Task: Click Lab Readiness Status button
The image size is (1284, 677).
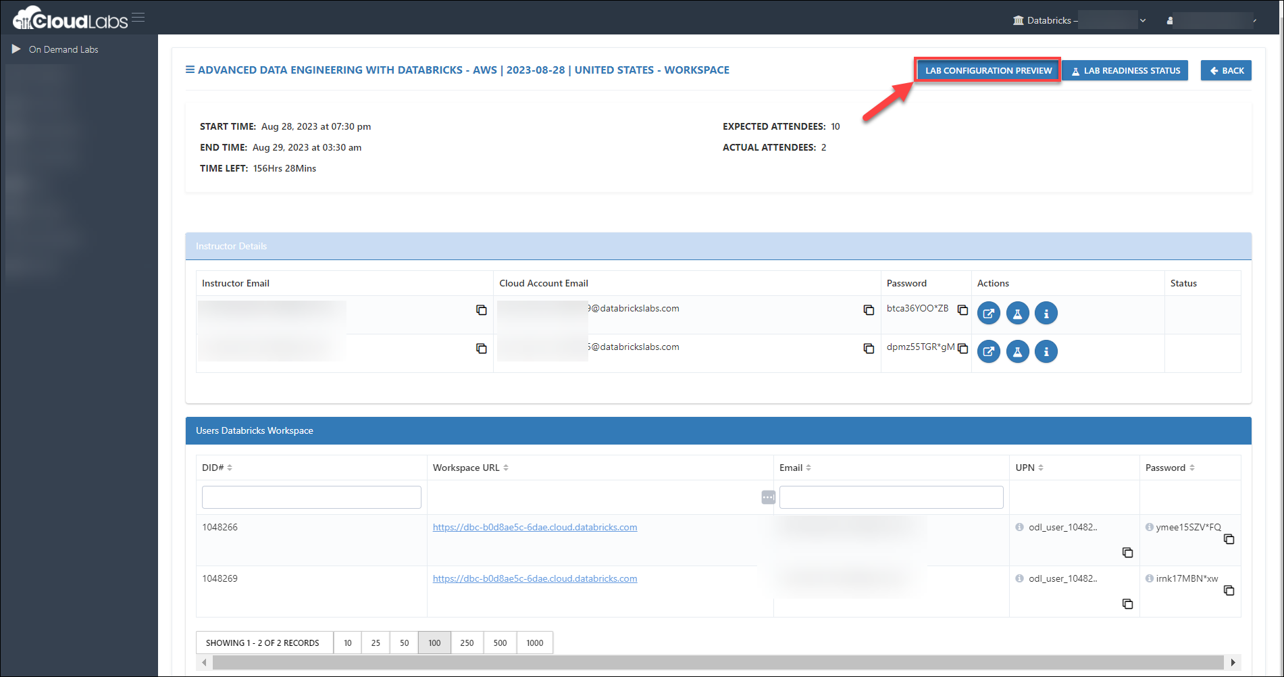Action: point(1126,70)
